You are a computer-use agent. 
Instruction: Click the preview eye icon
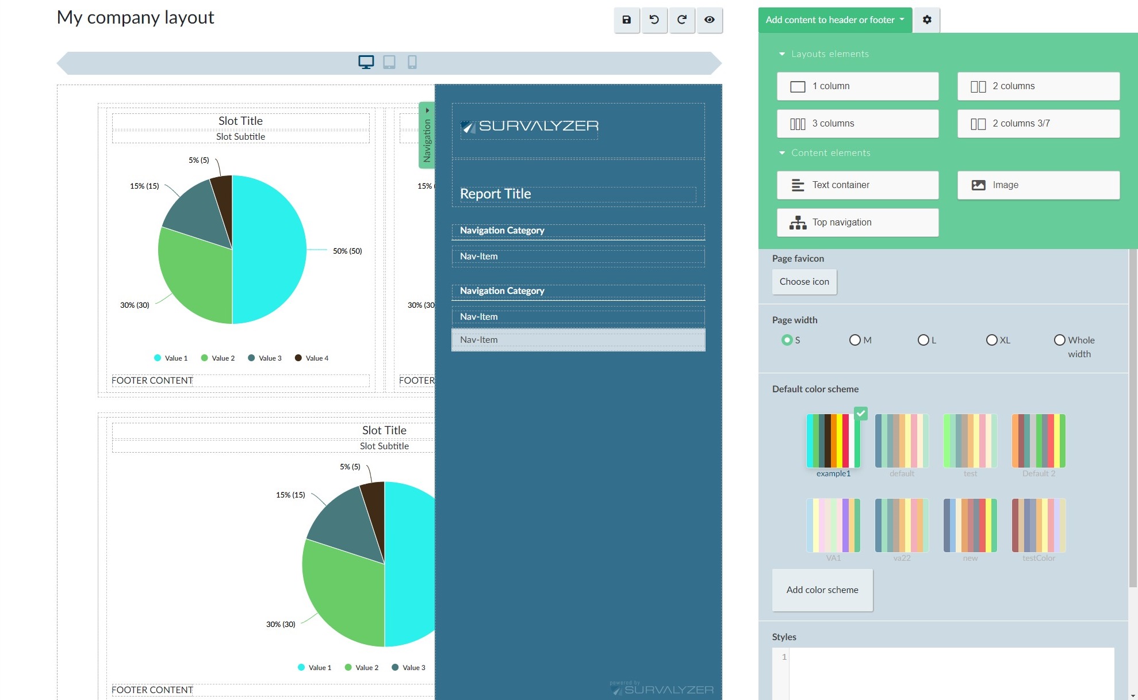709,20
